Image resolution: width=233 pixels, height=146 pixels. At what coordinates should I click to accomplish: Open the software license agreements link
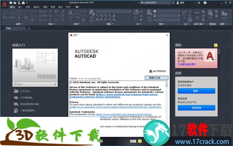click(x=114, y=96)
